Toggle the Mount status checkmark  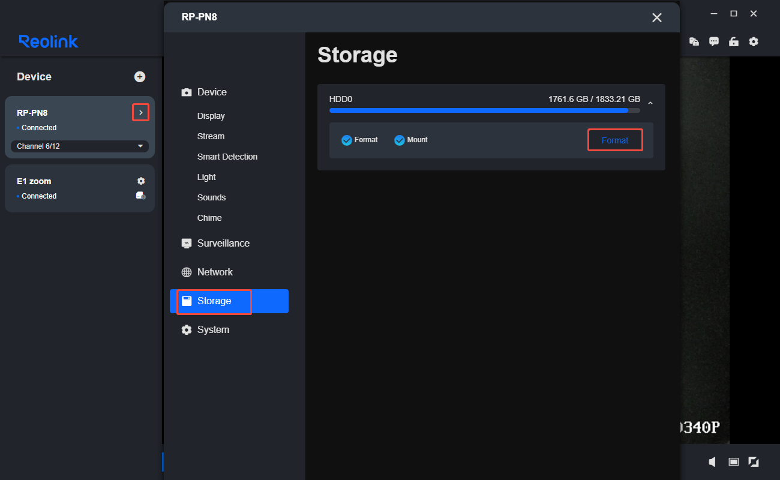click(x=400, y=140)
